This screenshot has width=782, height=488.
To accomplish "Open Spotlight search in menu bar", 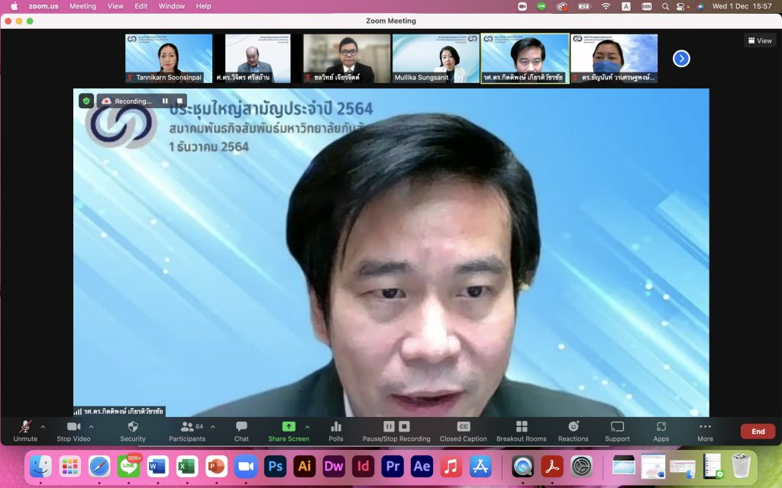I will (665, 6).
